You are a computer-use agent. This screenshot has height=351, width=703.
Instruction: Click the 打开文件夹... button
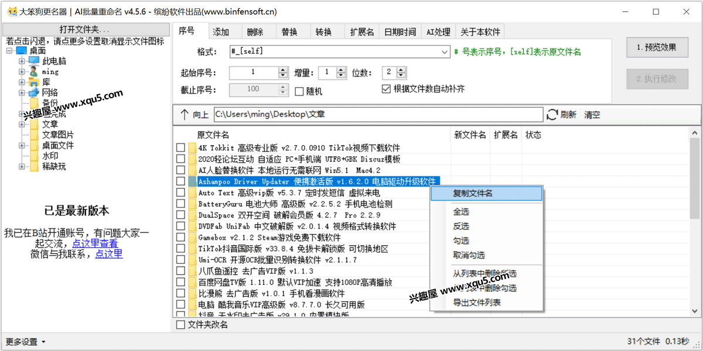pos(85,29)
